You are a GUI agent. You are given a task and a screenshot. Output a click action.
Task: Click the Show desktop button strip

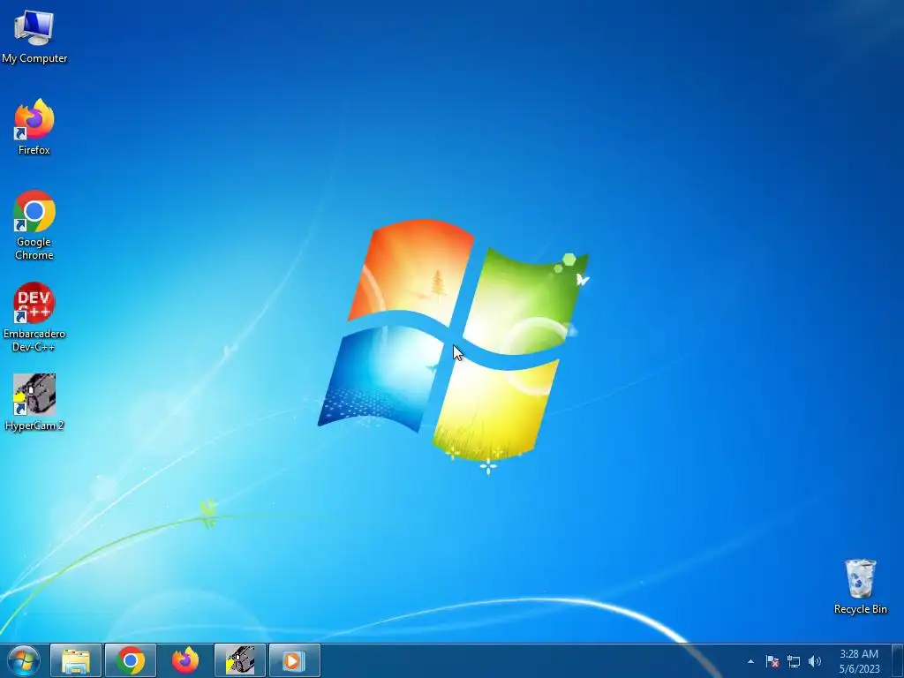click(x=898, y=660)
